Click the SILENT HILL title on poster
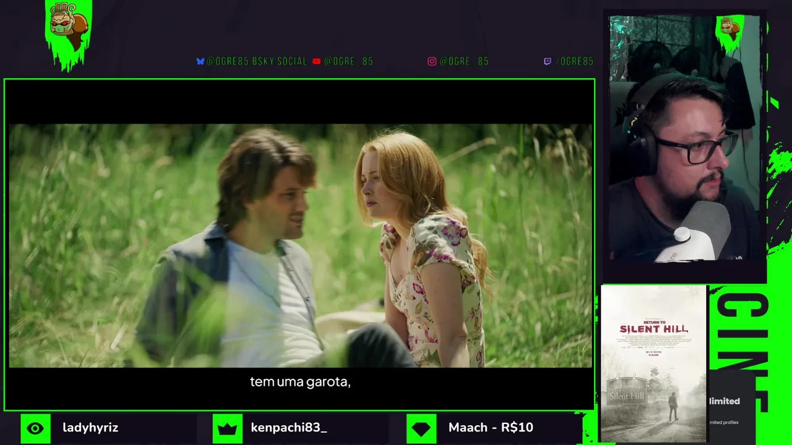792x445 pixels. 654,329
